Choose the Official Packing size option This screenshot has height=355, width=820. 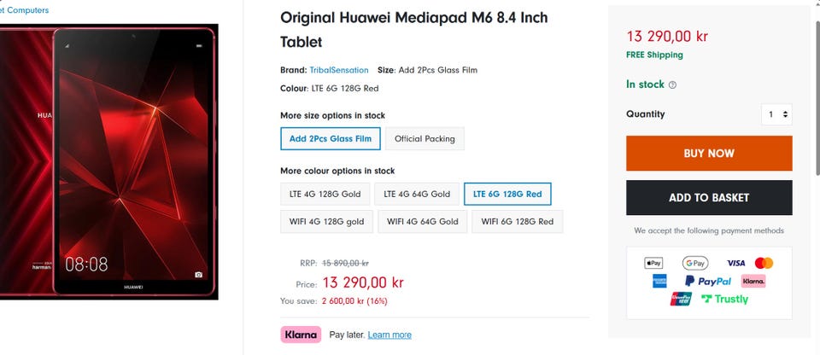coord(425,138)
